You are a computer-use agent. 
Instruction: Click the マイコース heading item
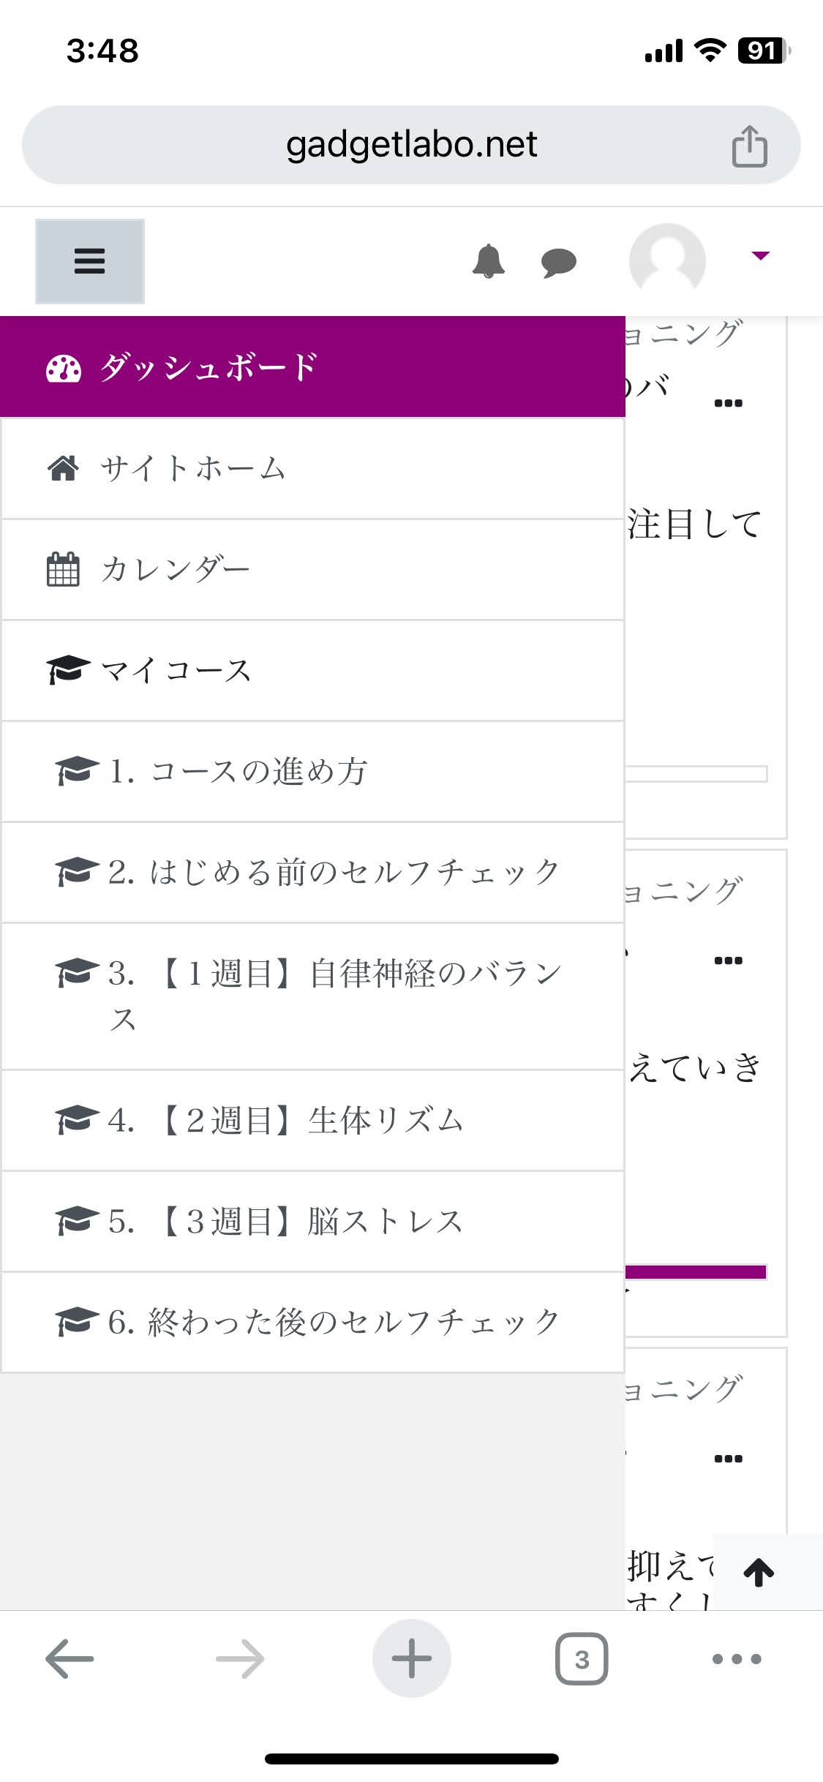(312, 671)
